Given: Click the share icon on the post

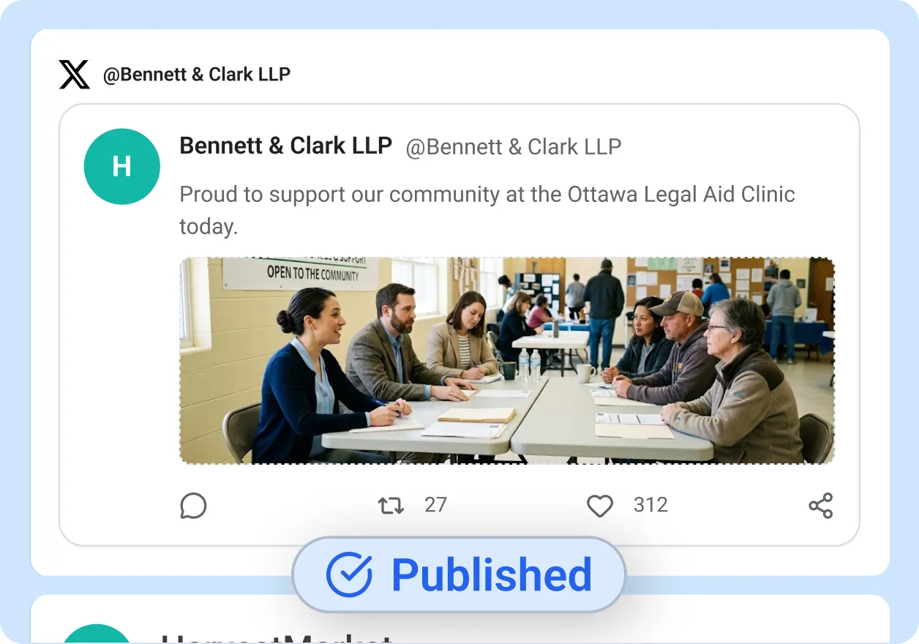Looking at the screenshot, I should 821,506.
